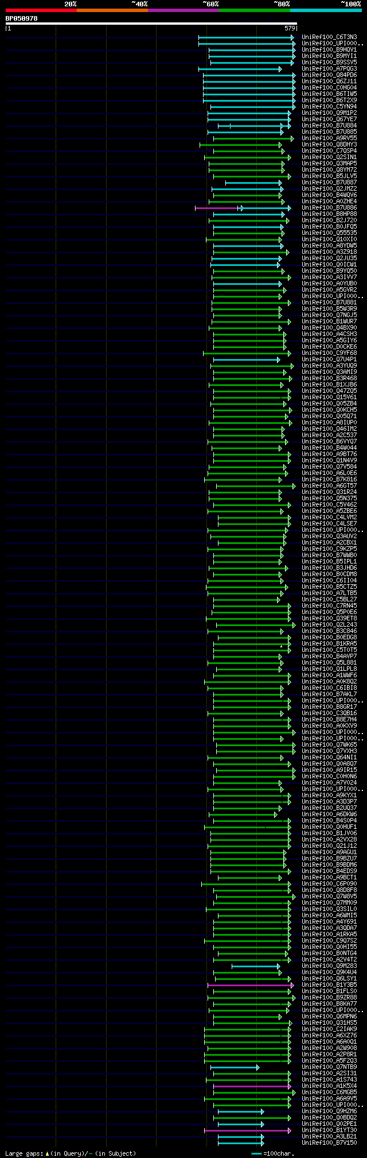Select the UniRef100_Q21J12 label
This screenshot has width=367, height=1158.
coord(329,846)
